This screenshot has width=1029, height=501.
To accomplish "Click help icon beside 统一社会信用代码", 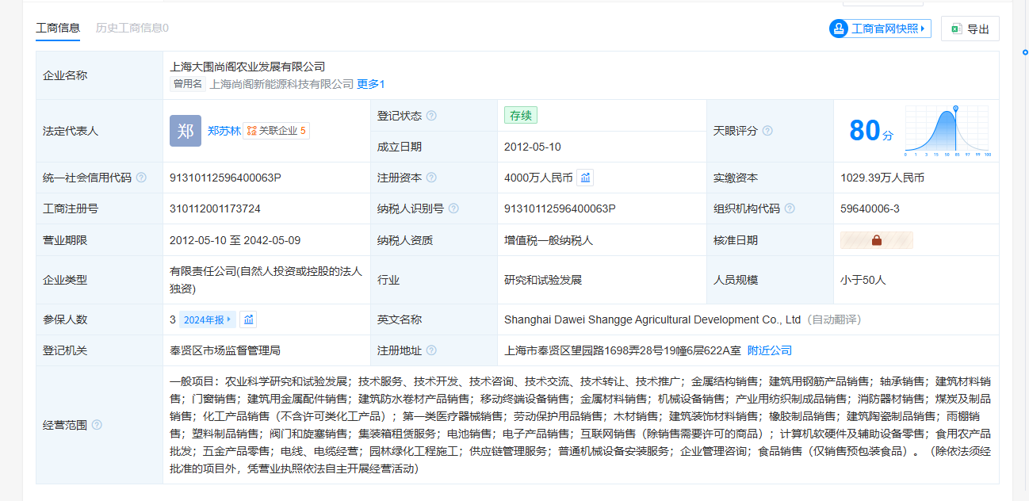I will point(141,178).
